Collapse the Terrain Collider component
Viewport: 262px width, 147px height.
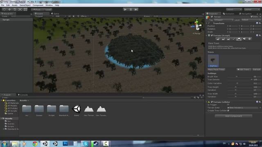(207, 102)
